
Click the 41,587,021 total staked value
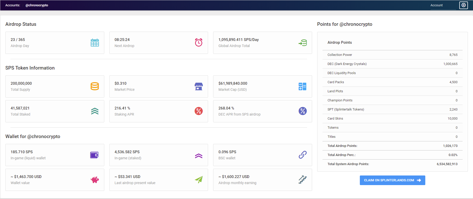click(20, 108)
